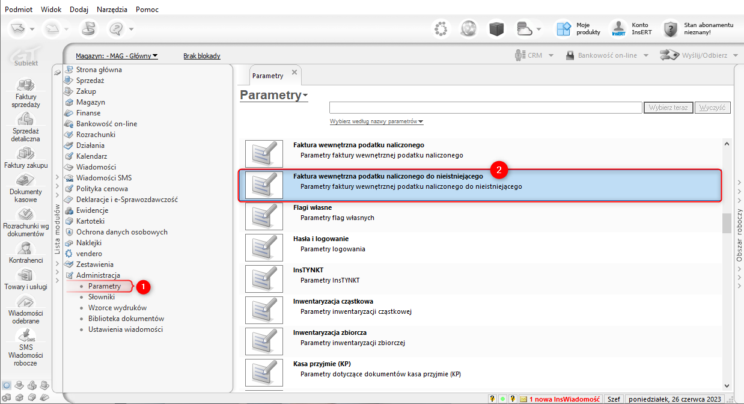Click the flag icon in top toolbar
The height and width of the screenshot is (404, 744).
(x=88, y=28)
